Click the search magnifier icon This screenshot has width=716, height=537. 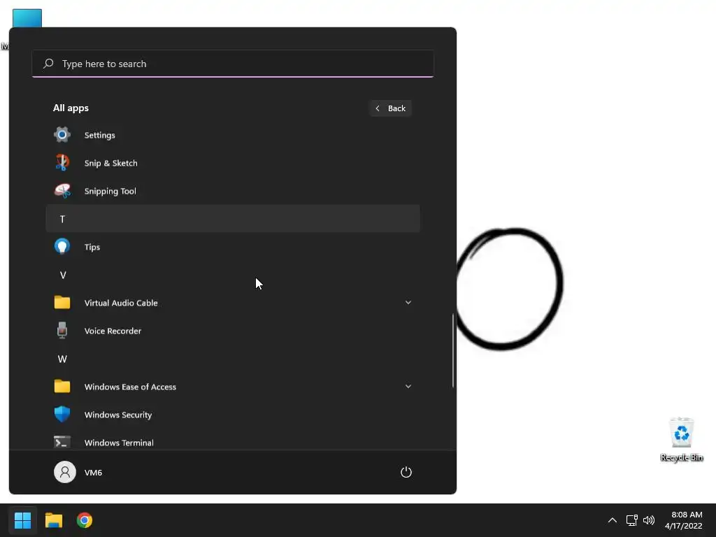tap(48, 64)
